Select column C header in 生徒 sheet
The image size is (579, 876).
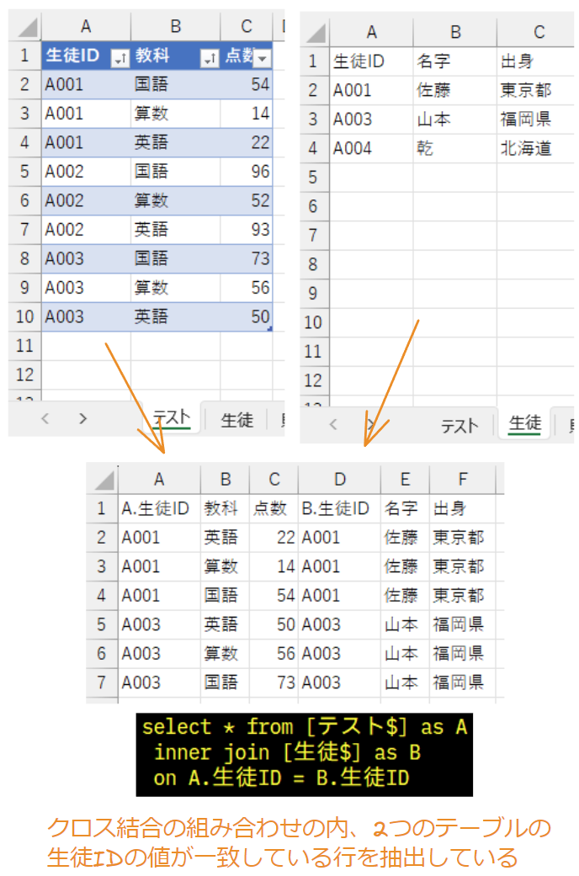click(x=539, y=33)
